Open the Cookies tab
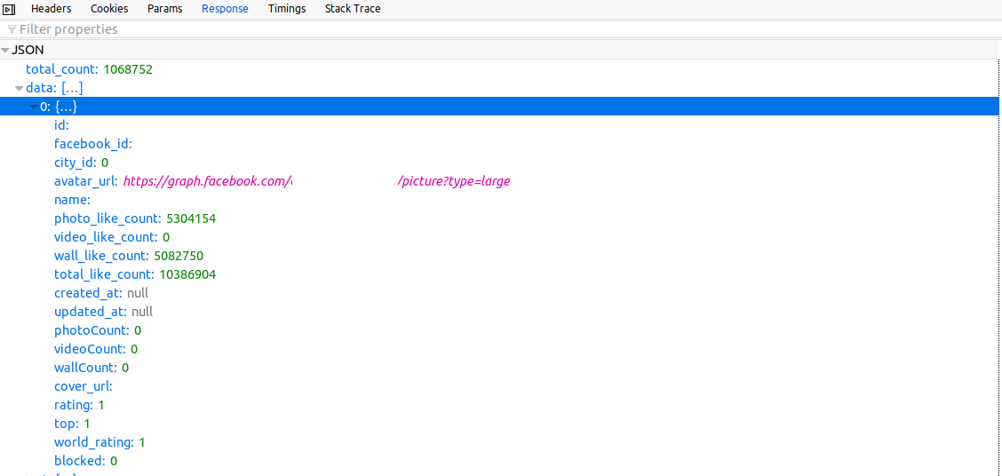Screen dimensions: 1002x476 point(109,9)
